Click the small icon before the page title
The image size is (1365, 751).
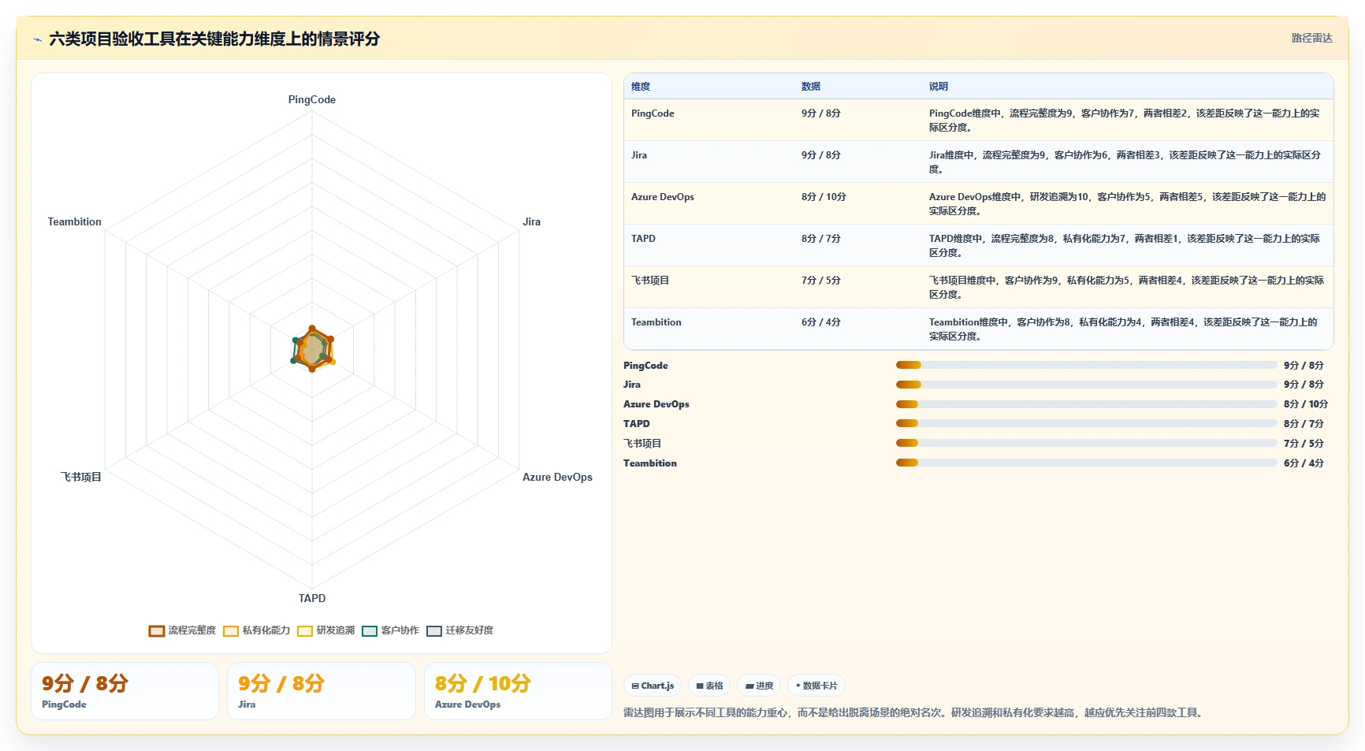point(37,39)
